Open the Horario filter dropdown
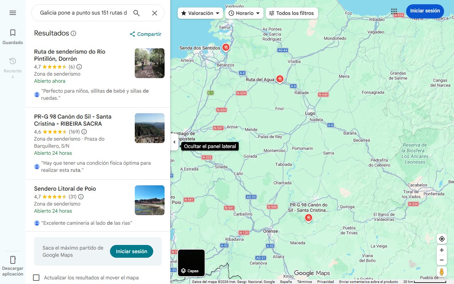 click(x=244, y=13)
